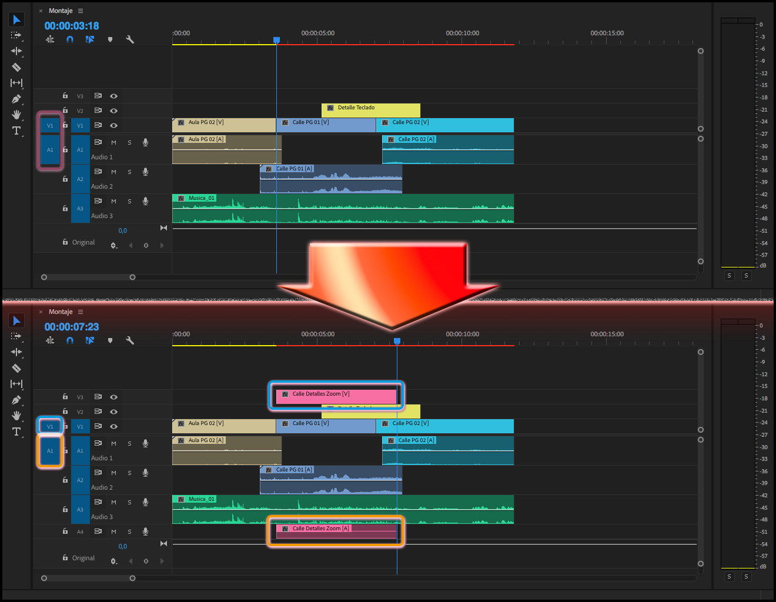
Task: Toggle V3 track eye in the 00:00:03:18 timeline
Action: pos(114,96)
